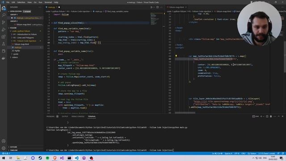
Task: Open Visual Studio Code from taskbar
Action: coord(76,158)
